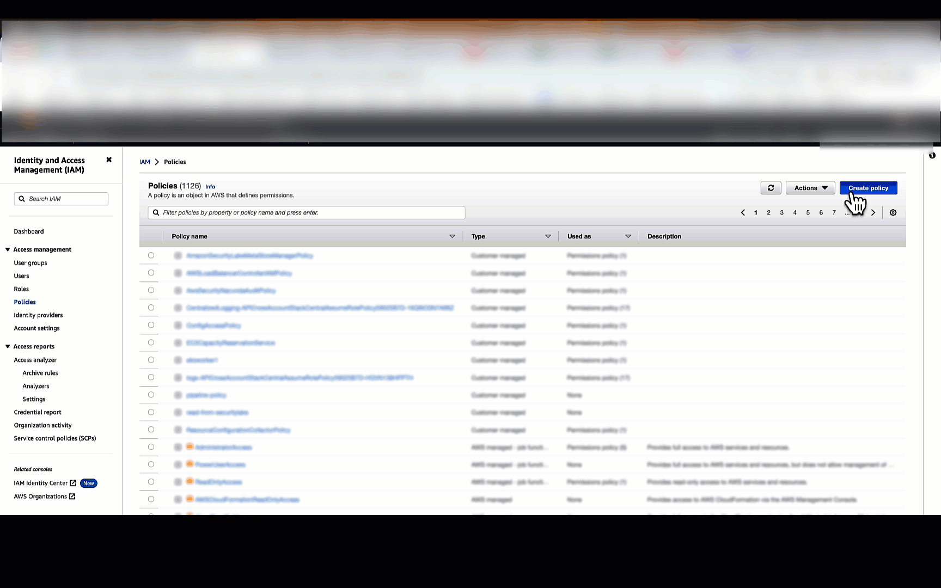Go to the previous page of policies
The image size is (941, 588).
point(743,212)
